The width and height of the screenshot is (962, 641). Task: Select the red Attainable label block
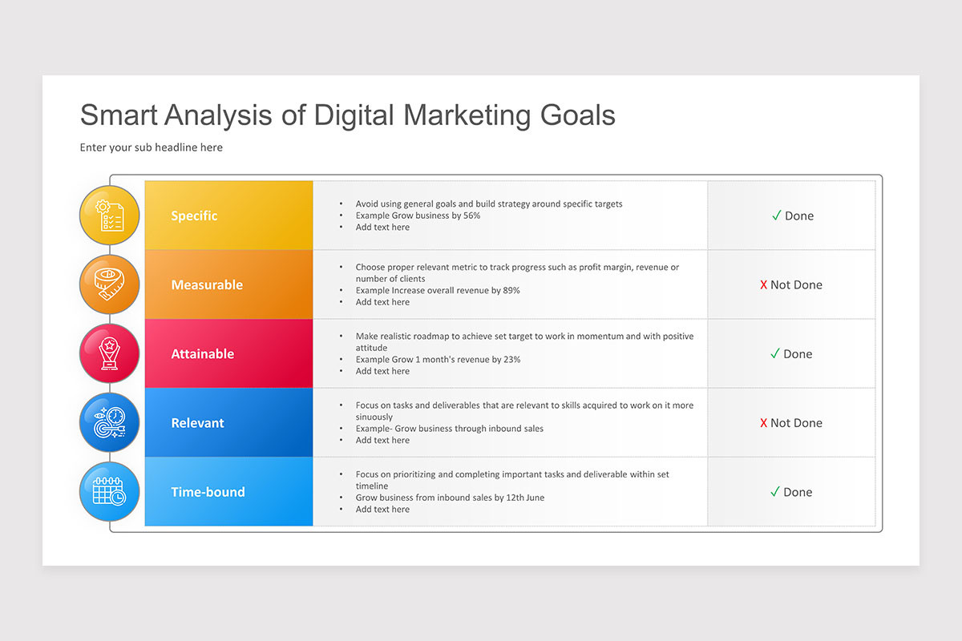tap(228, 353)
